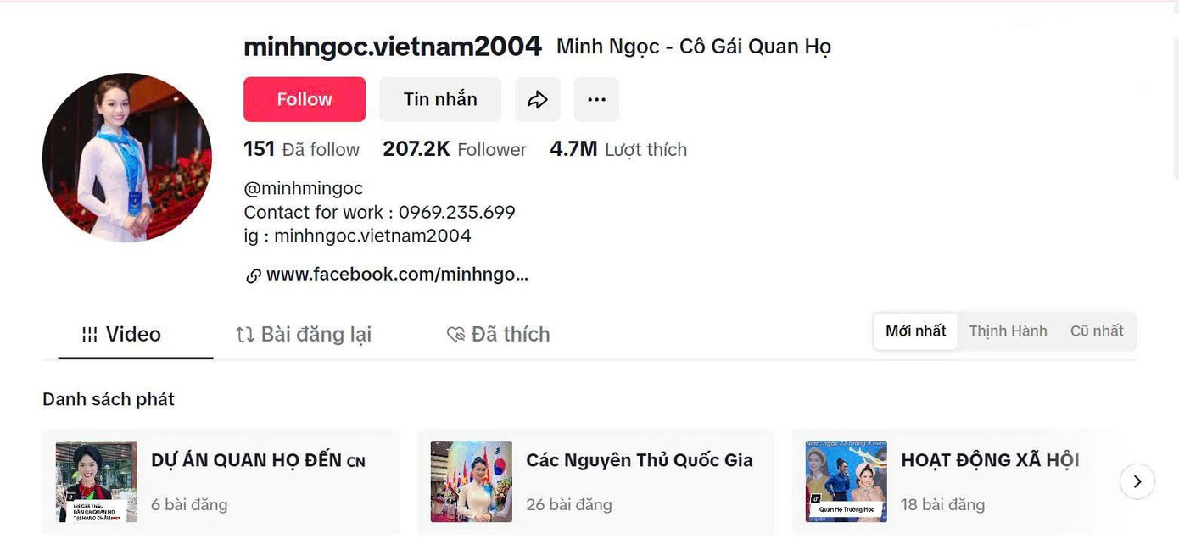Screen dimensions: 1179x550
Task: Click the share arrow icon
Action: 538,100
